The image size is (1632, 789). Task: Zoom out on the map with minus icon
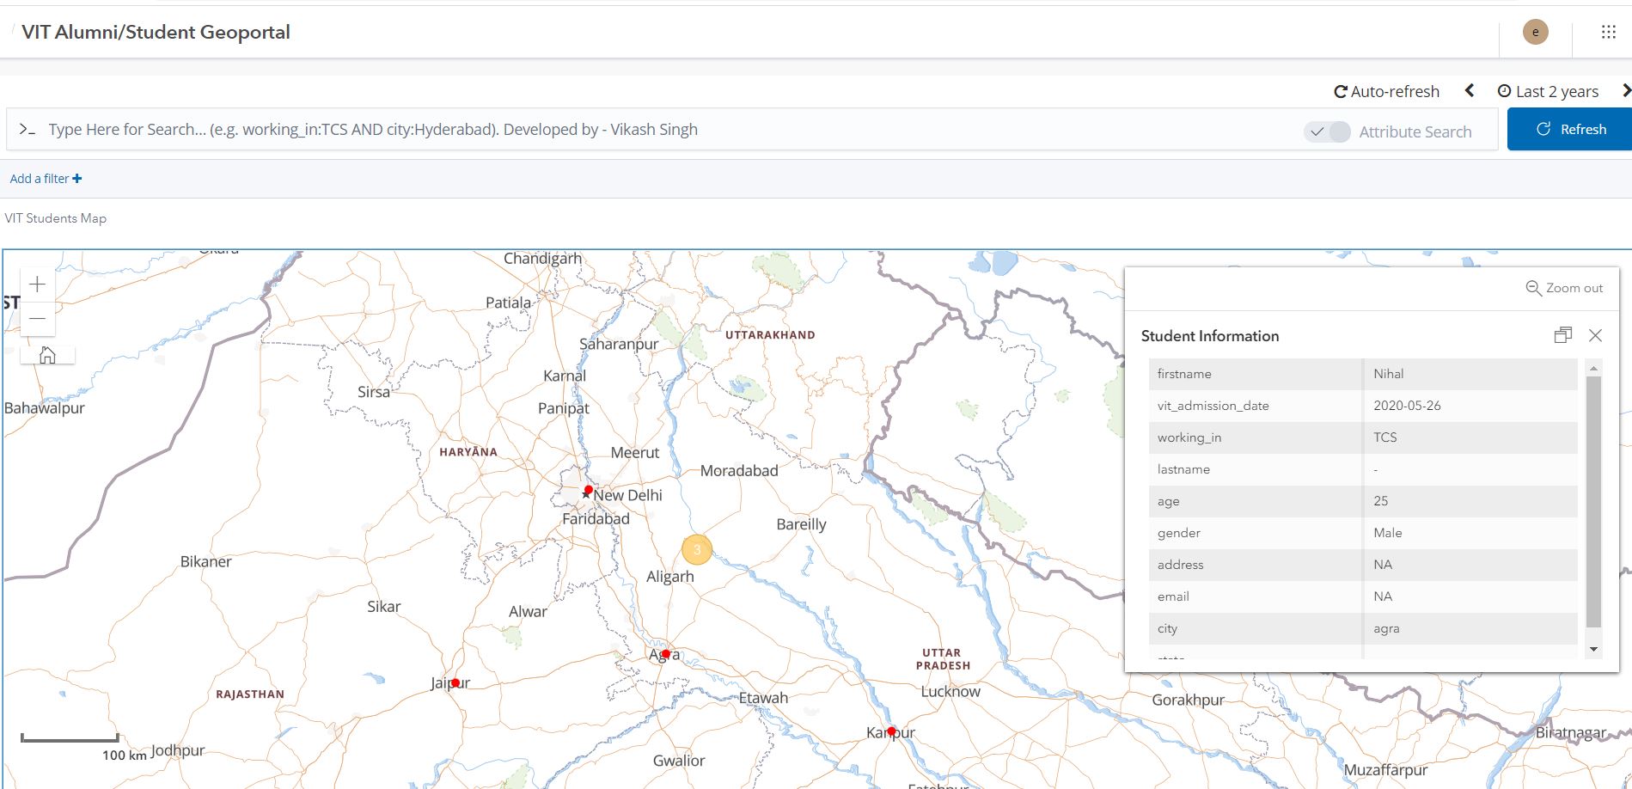[37, 318]
